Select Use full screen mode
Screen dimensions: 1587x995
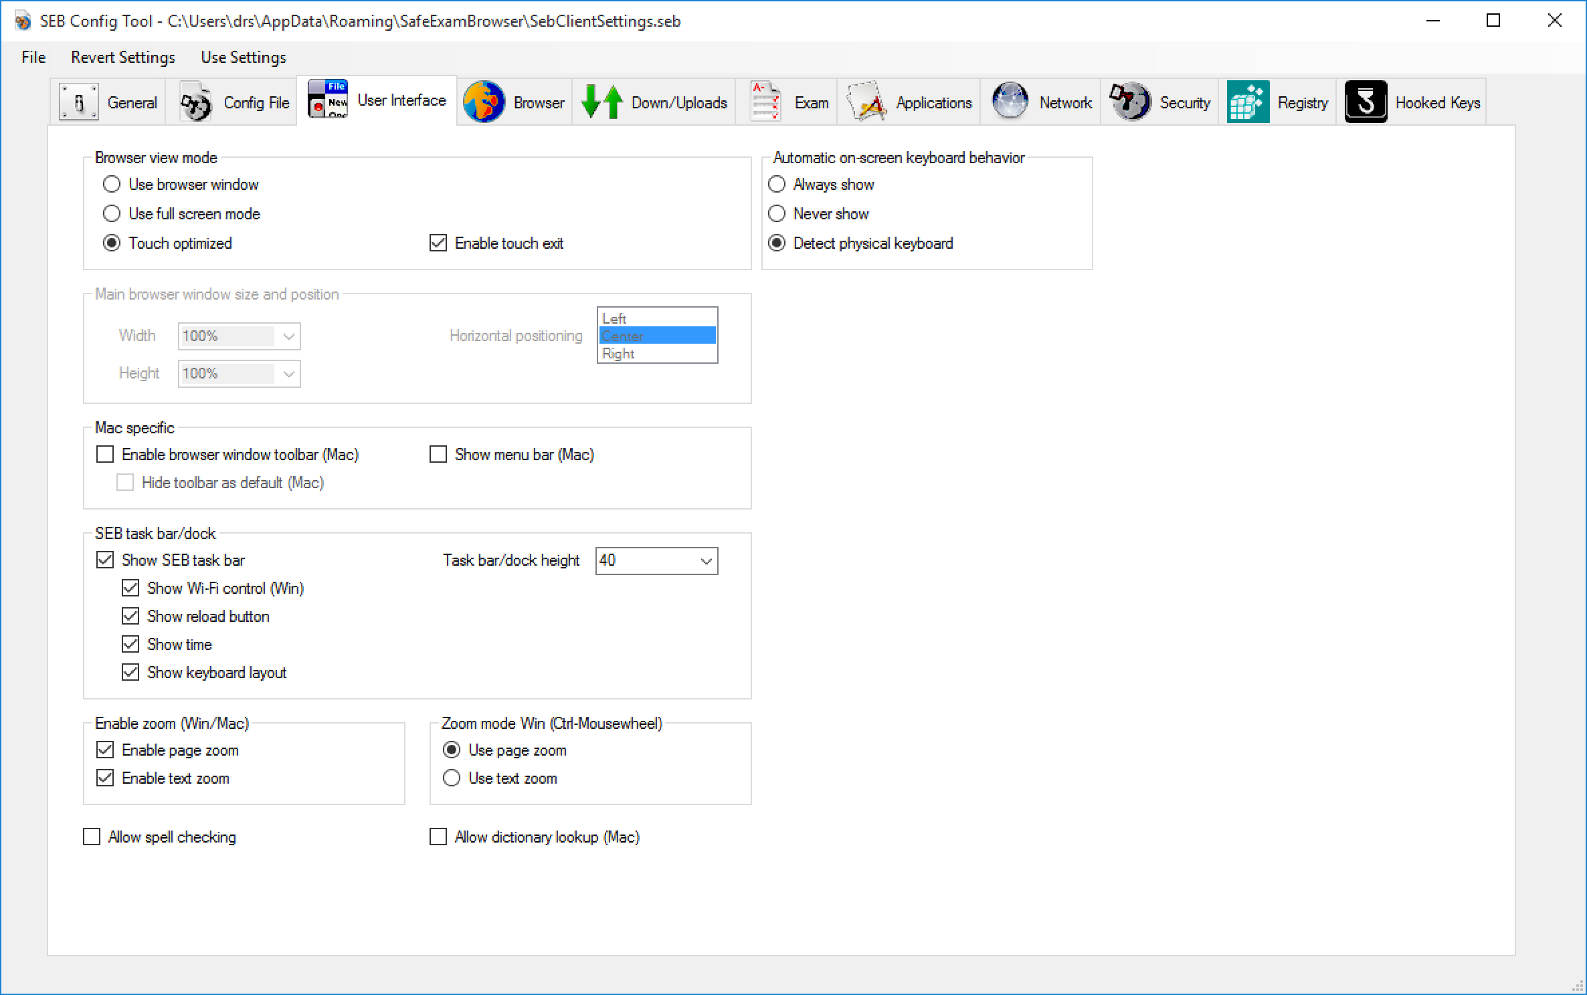112,214
